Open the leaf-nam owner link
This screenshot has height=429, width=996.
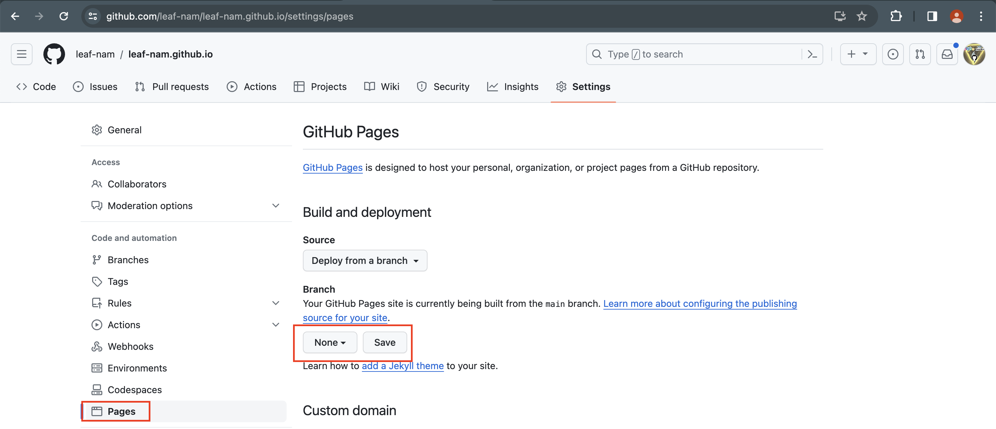pos(95,54)
